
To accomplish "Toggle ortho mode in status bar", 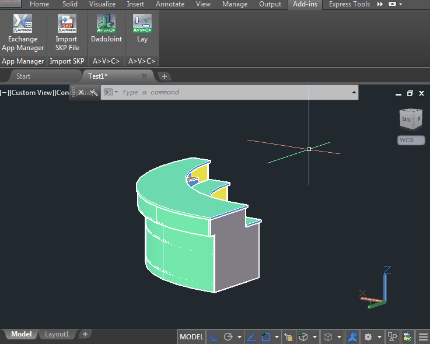I will coord(214,336).
